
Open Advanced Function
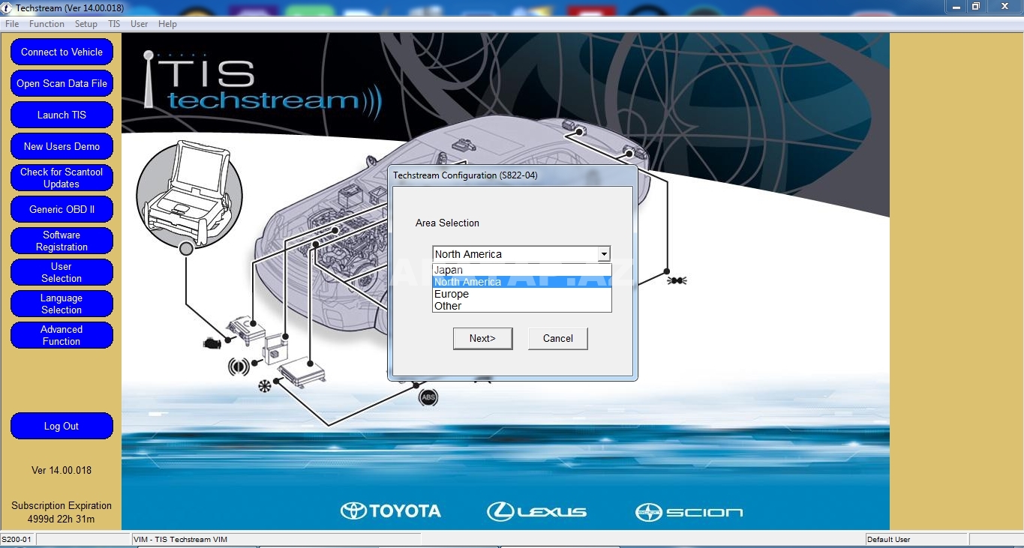pyautogui.click(x=62, y=335)
